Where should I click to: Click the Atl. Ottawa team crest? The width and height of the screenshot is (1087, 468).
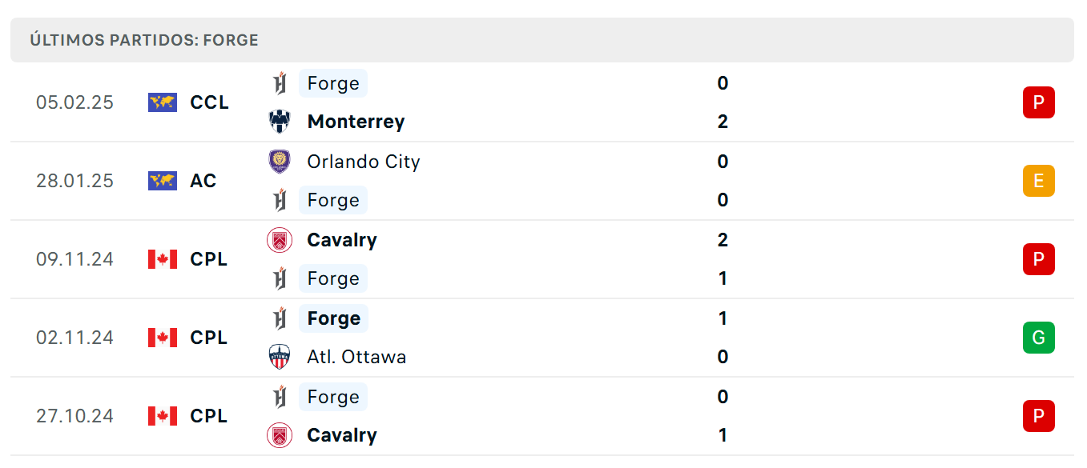coord(280,357)
